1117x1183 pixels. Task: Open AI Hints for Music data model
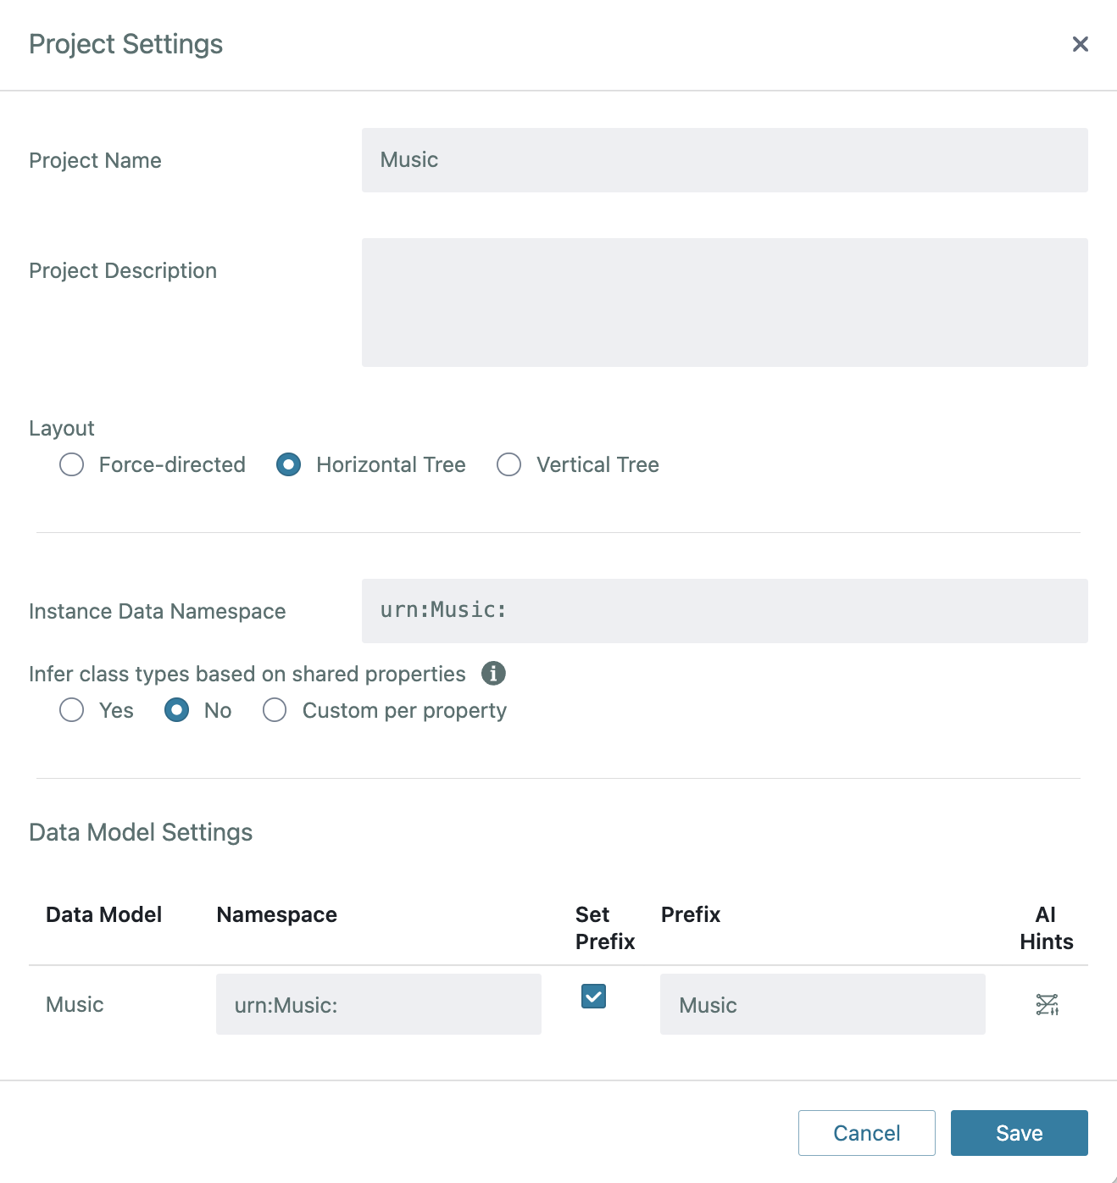(x=1047, y=1004)
